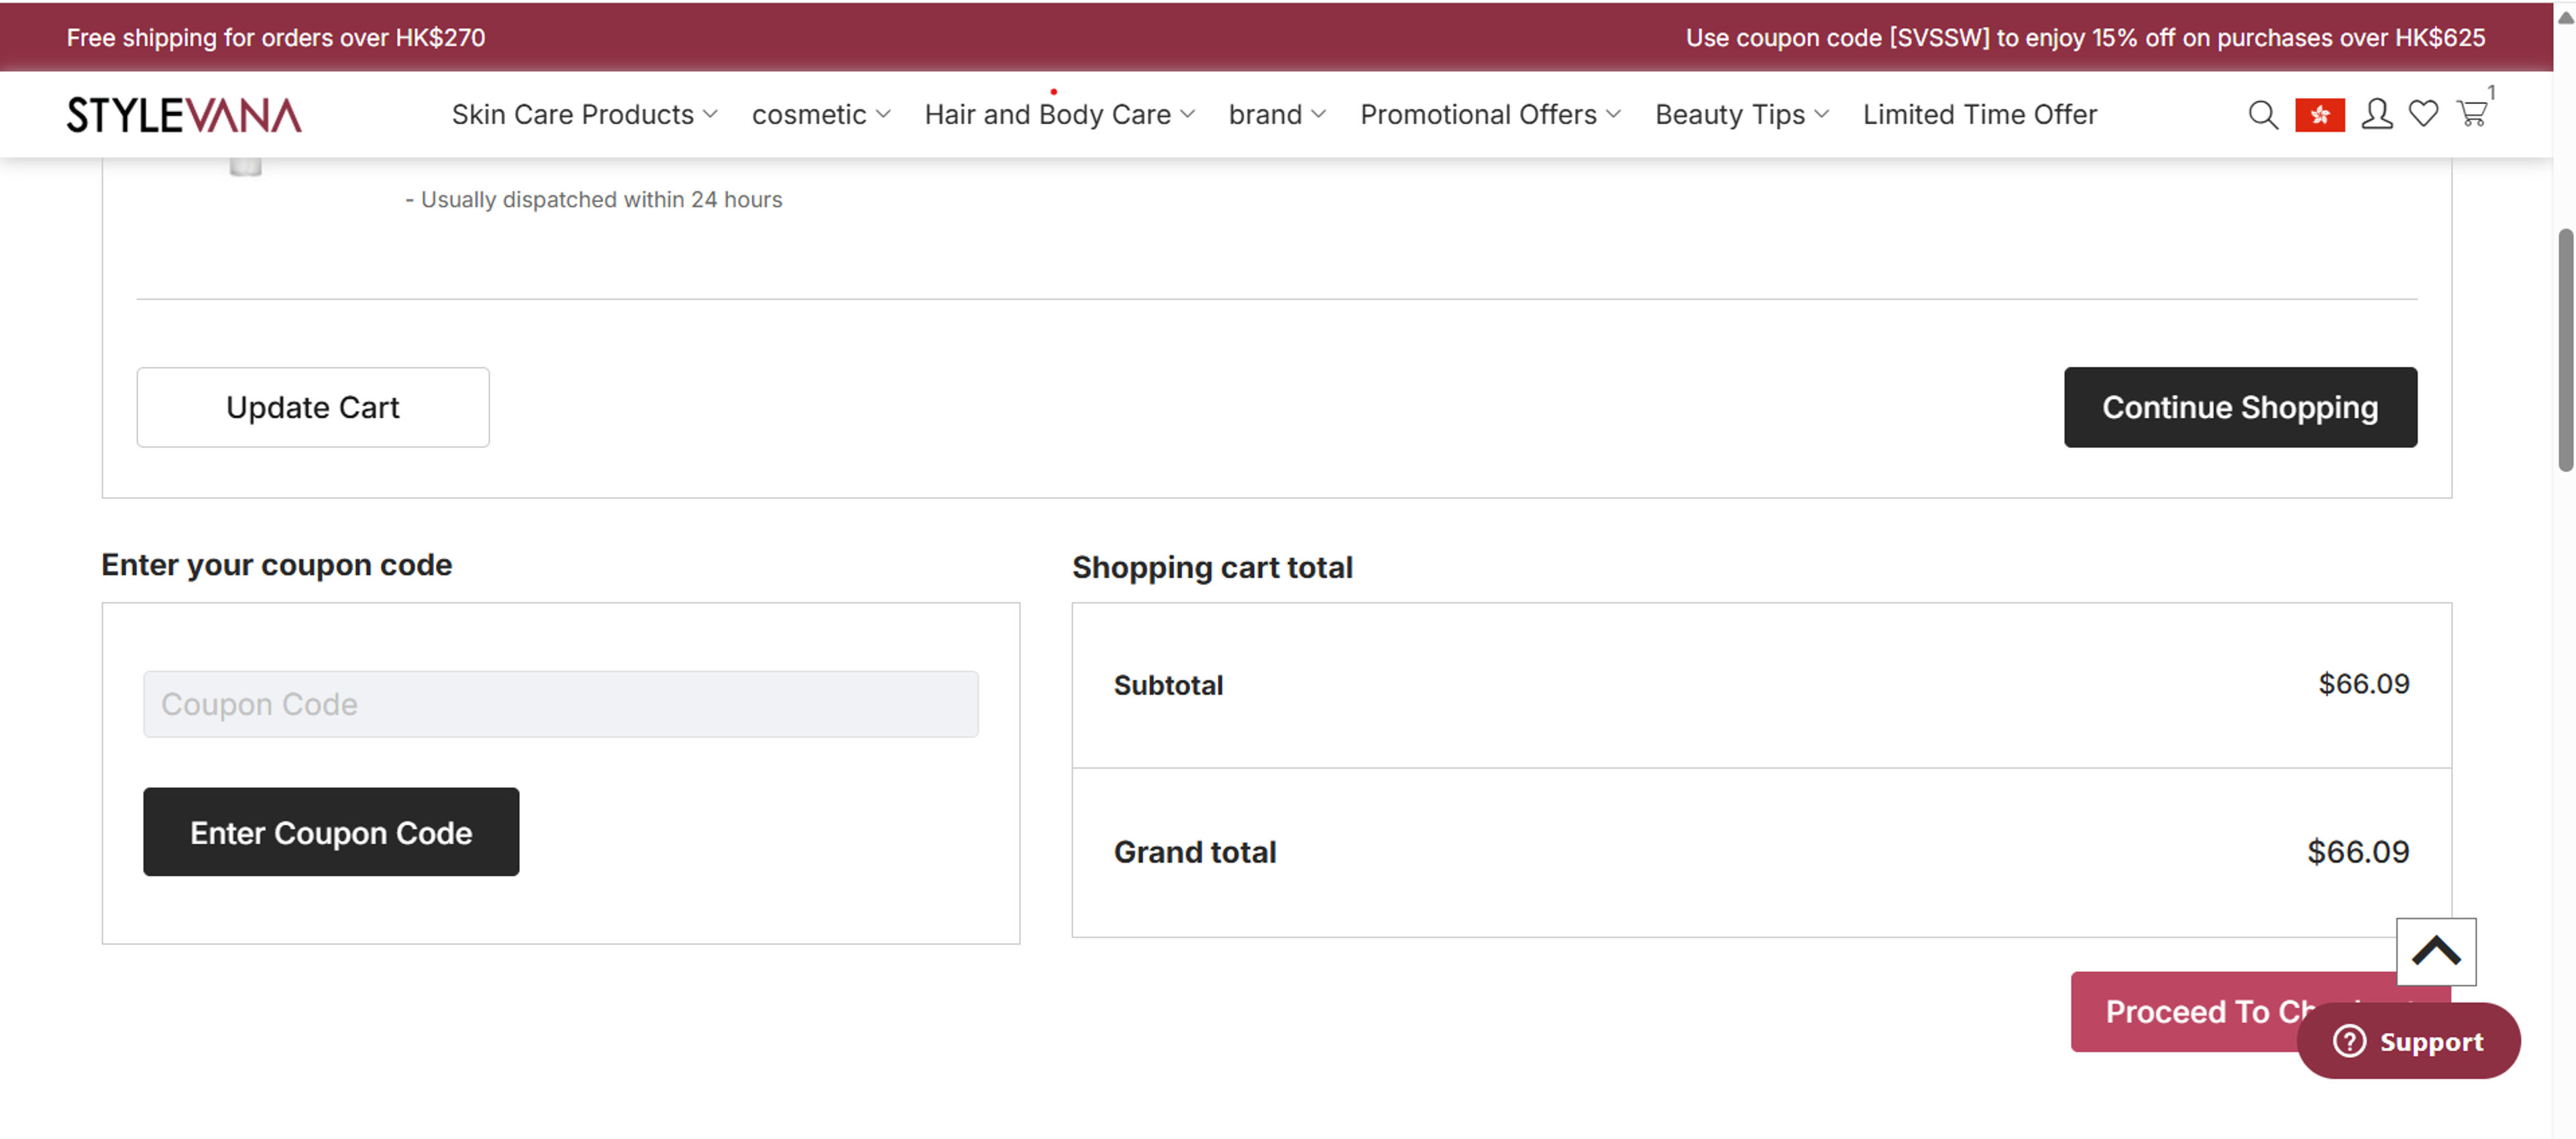Click the free shipping banner text
Image resolution: width=2576 pixels, height=1139 pixels.
276,37
